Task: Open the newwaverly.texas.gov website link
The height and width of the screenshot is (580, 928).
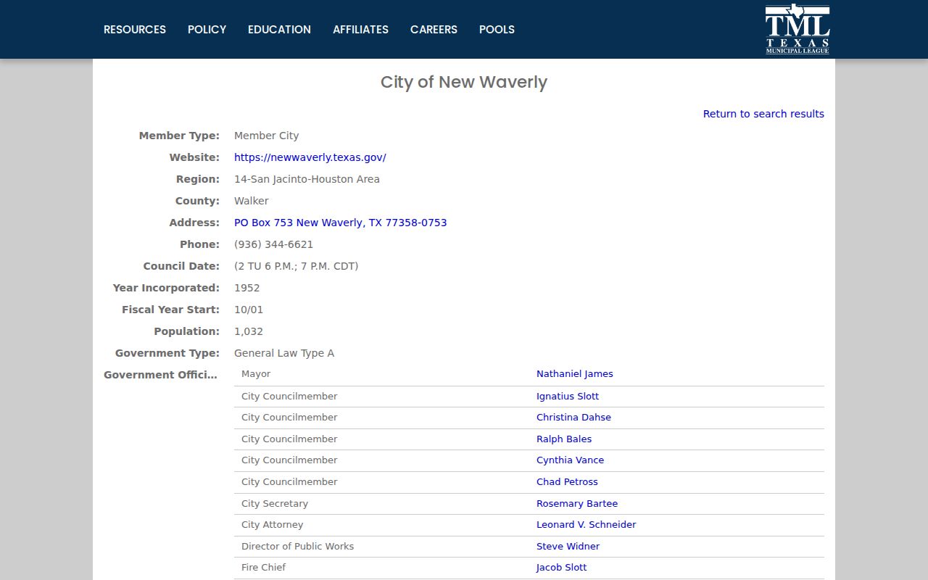Action: [310, 157]
